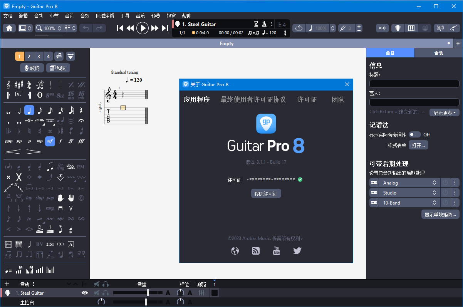Click the website globe icon
The height and width of the screenshot is (307, 463).
click(235, 251)
